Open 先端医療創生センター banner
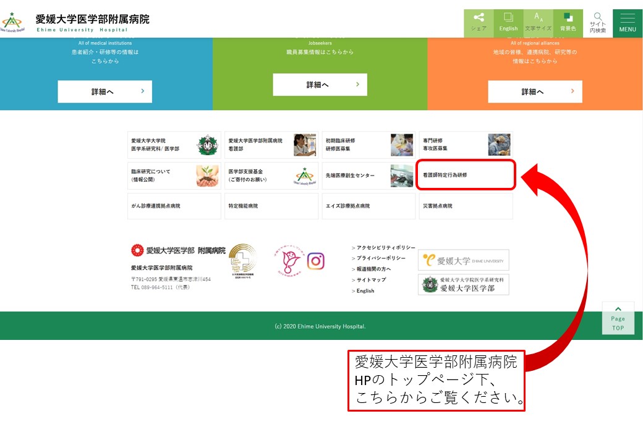This screenshot has width=643, height=445. 368,176
